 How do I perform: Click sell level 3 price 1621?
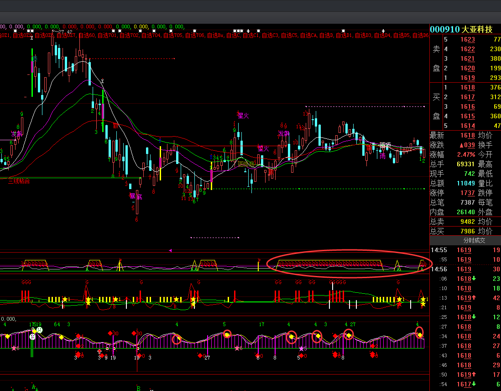tap(467, 58)
